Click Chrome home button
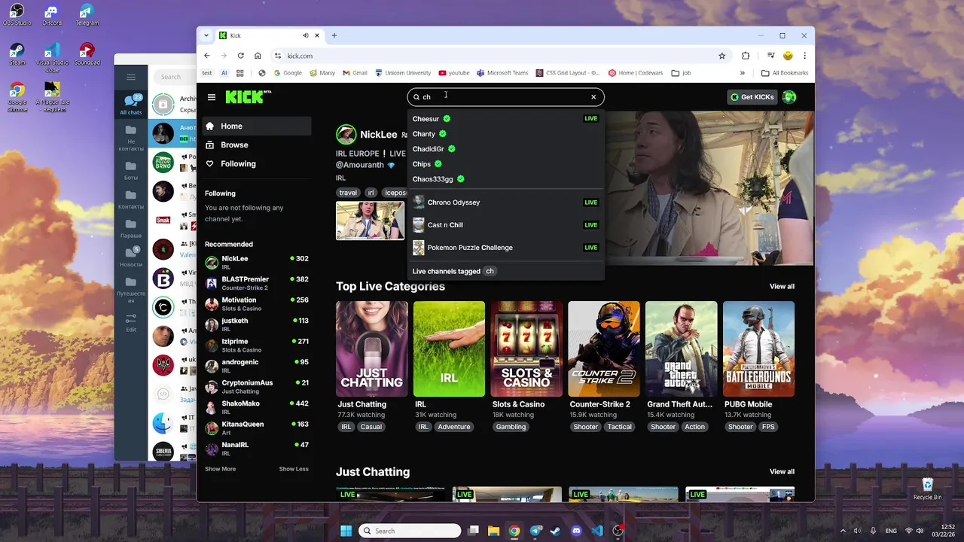 pyautogui.click(x=258, y=56)
